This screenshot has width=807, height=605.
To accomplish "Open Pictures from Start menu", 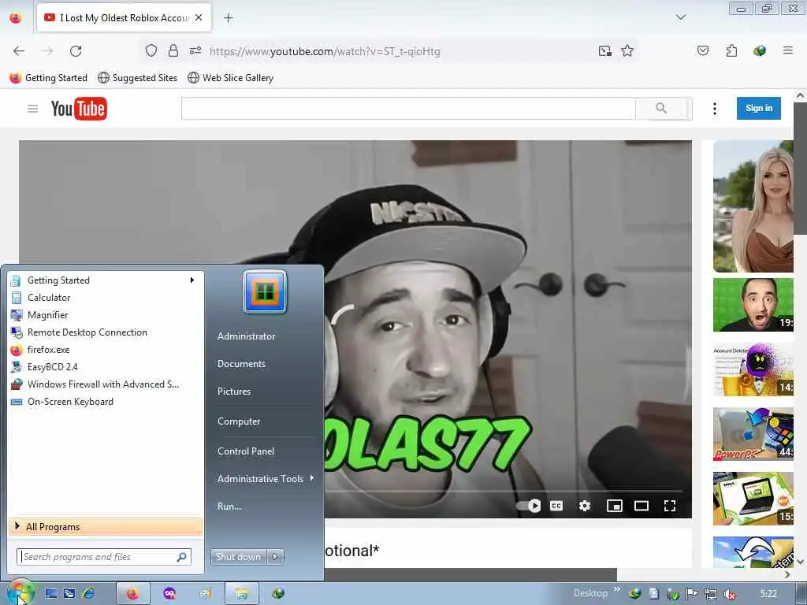I will click(x=233, y=392).
